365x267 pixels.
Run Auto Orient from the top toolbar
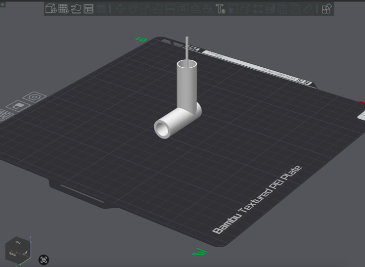pyautogui.click(x=76, y=8)
